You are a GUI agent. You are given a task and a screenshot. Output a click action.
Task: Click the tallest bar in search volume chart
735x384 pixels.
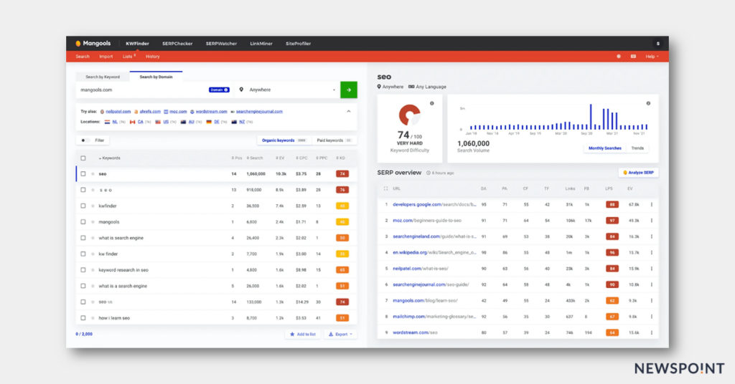591,117
